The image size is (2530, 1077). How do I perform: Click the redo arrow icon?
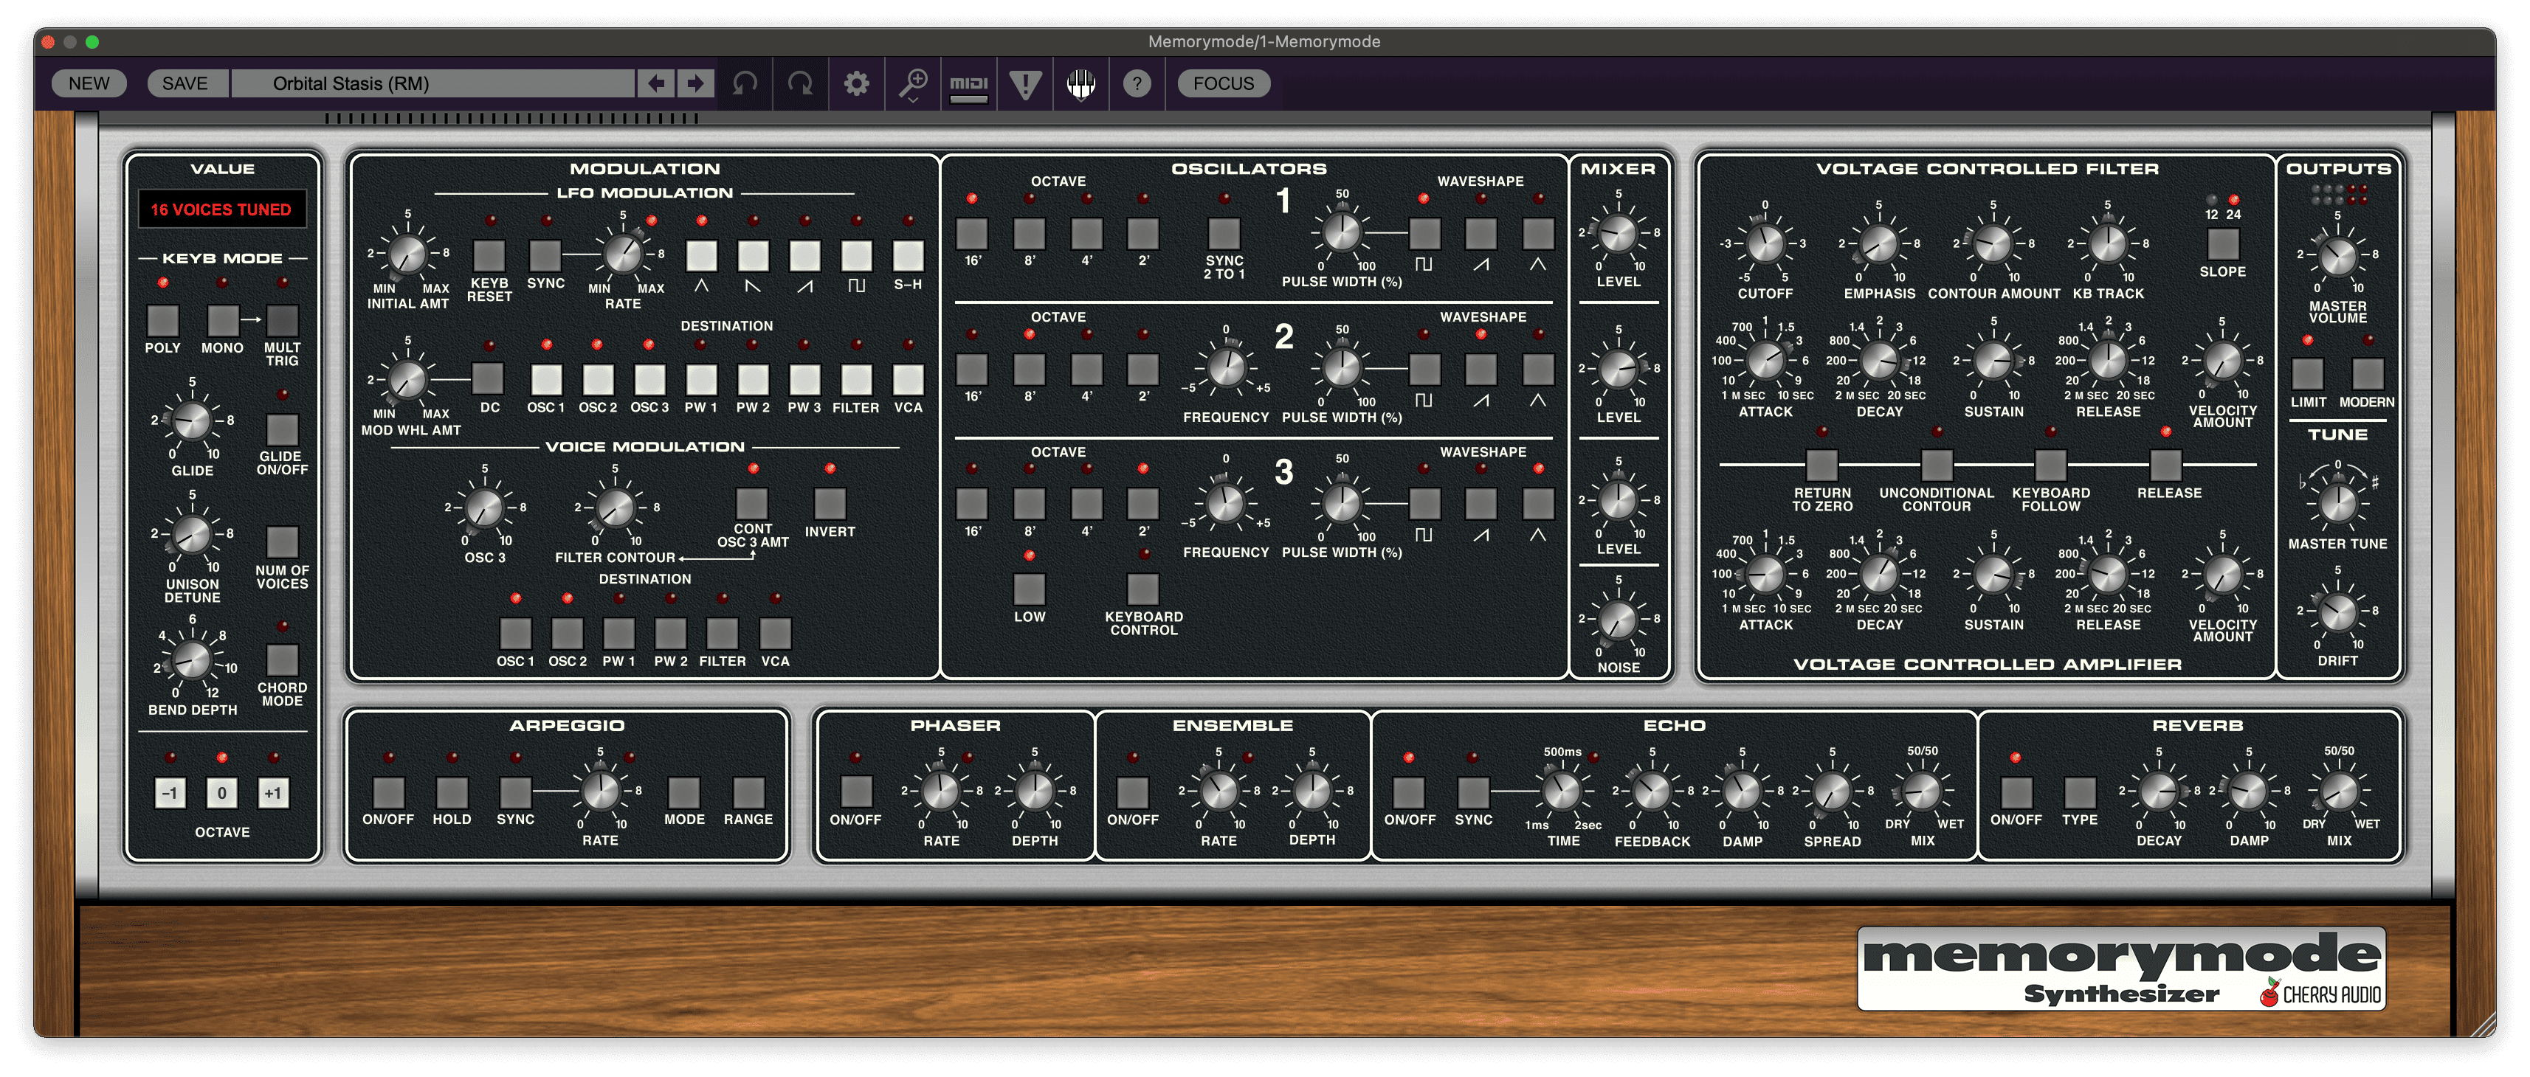(x=801, y=83)
